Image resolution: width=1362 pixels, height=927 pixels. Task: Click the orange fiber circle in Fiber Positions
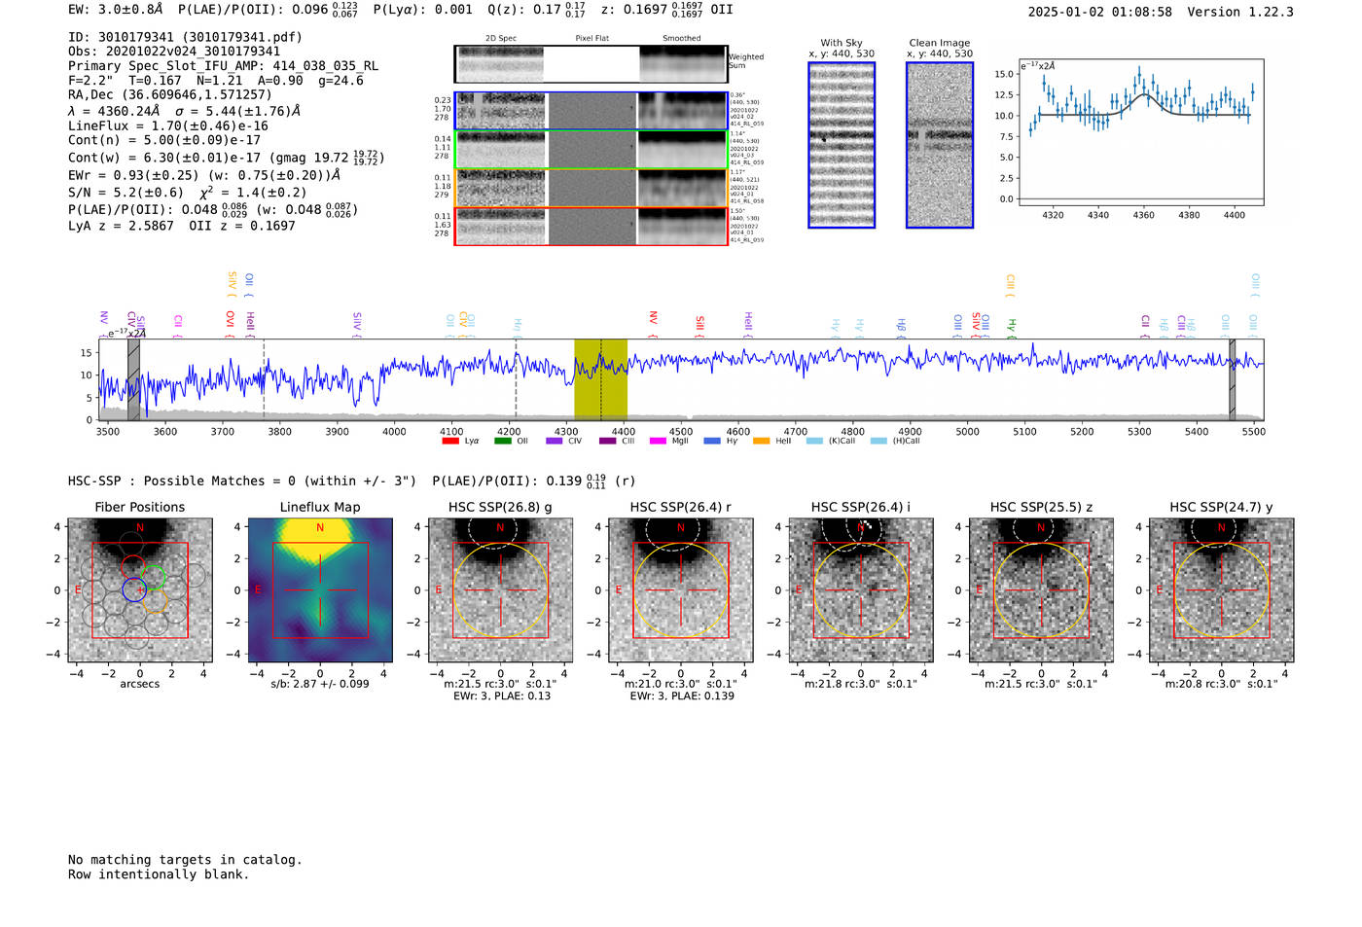(156, 600)
